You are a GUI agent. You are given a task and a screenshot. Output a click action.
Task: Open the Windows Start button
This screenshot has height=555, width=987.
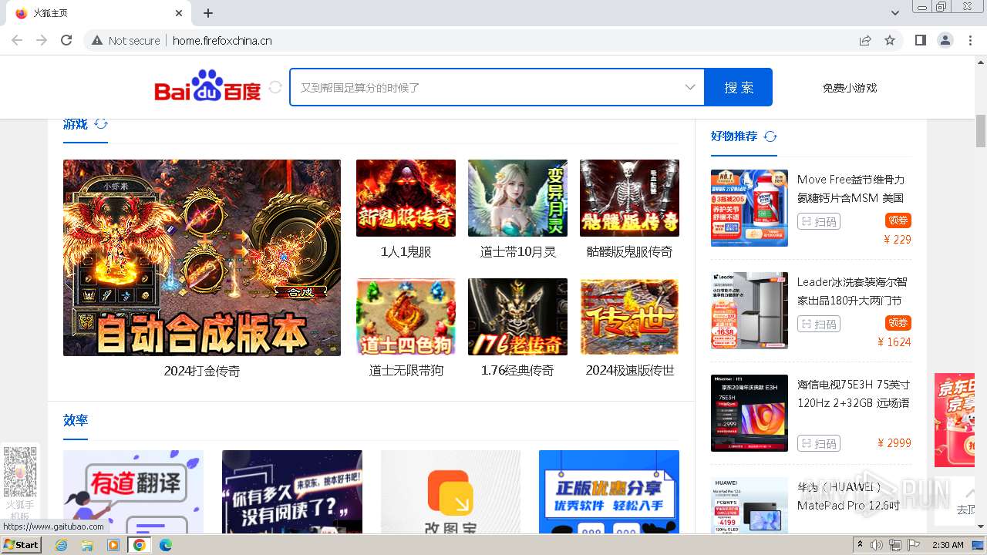[22, 545]
